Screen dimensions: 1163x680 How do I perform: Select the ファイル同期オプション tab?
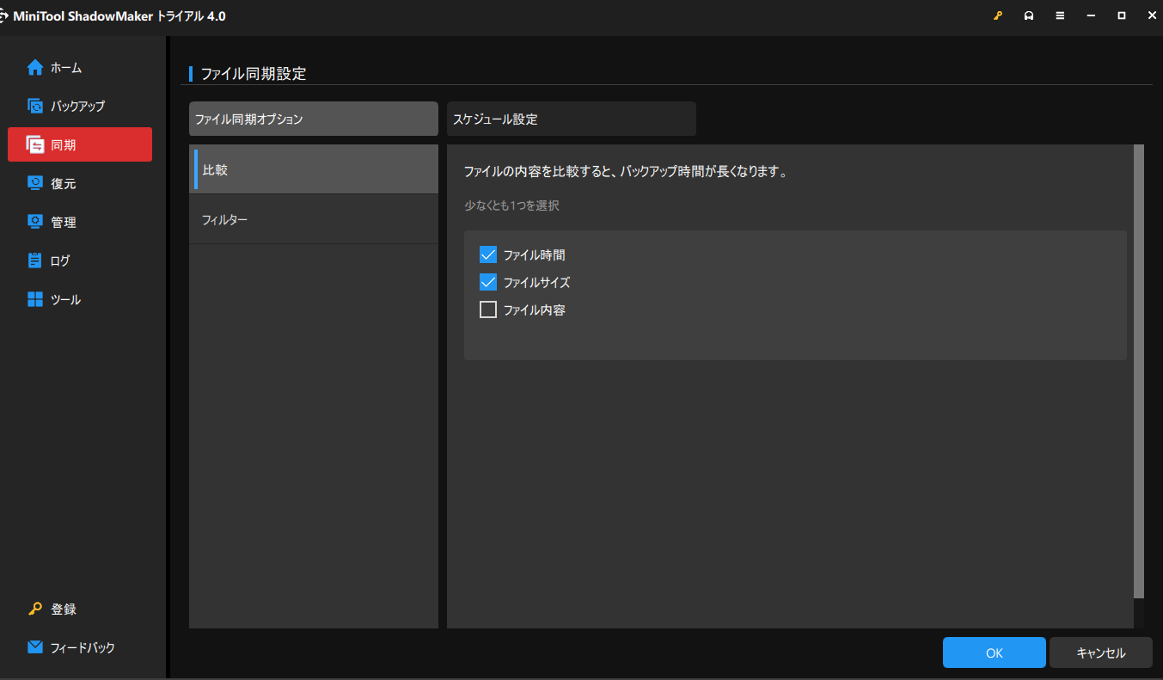coord(313,119)
